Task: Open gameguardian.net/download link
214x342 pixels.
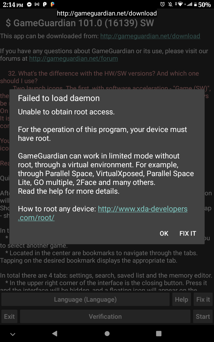Action: [x=150, y=36]
